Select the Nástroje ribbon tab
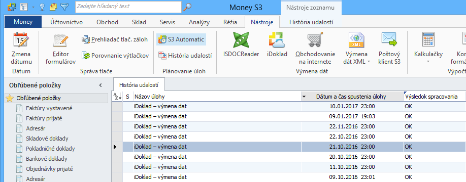Viewport: 466px width, 182px height. 262,22
